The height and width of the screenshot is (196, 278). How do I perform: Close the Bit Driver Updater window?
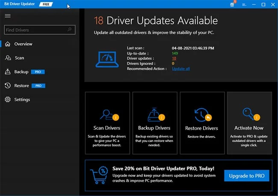tap(273, 4)
